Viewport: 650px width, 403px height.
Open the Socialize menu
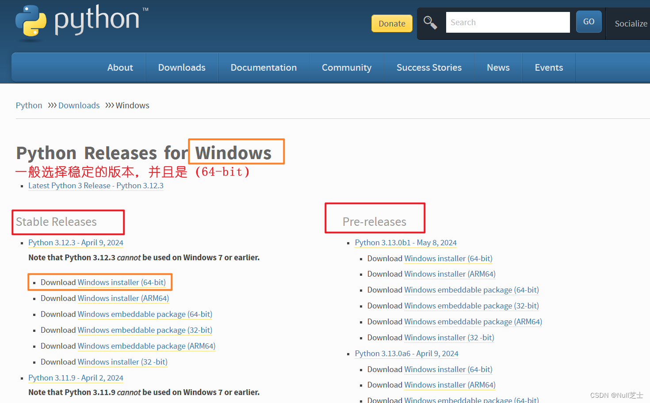[x=631, y=23]
